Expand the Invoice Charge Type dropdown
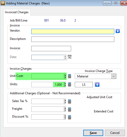This screenshot has width=127, height=137. pos(114,76)
